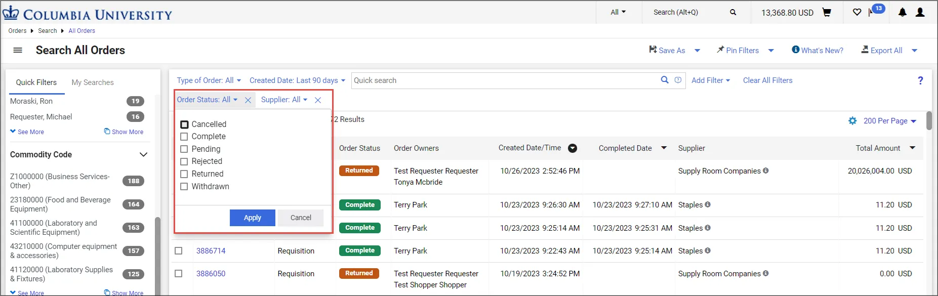This screenshot has width=938, height=296.
Task: Check the Rejected status option
Action: (x=184, y=161)
